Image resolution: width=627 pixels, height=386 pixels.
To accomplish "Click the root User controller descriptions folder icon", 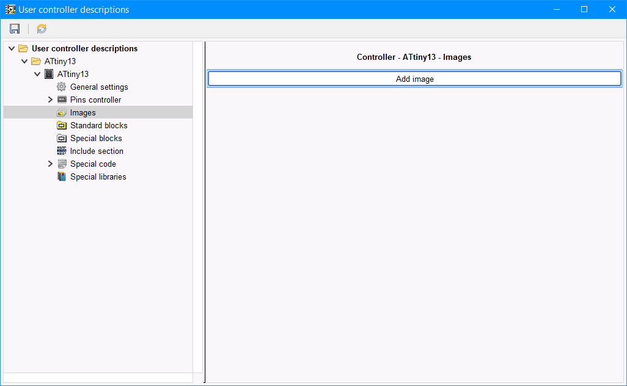I will [x=23, y=48].
